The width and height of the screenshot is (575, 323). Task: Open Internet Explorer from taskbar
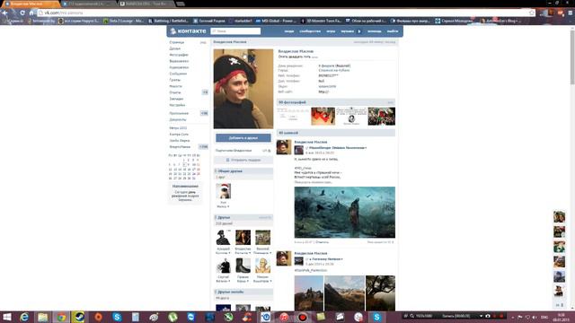(x=24, y=317)
